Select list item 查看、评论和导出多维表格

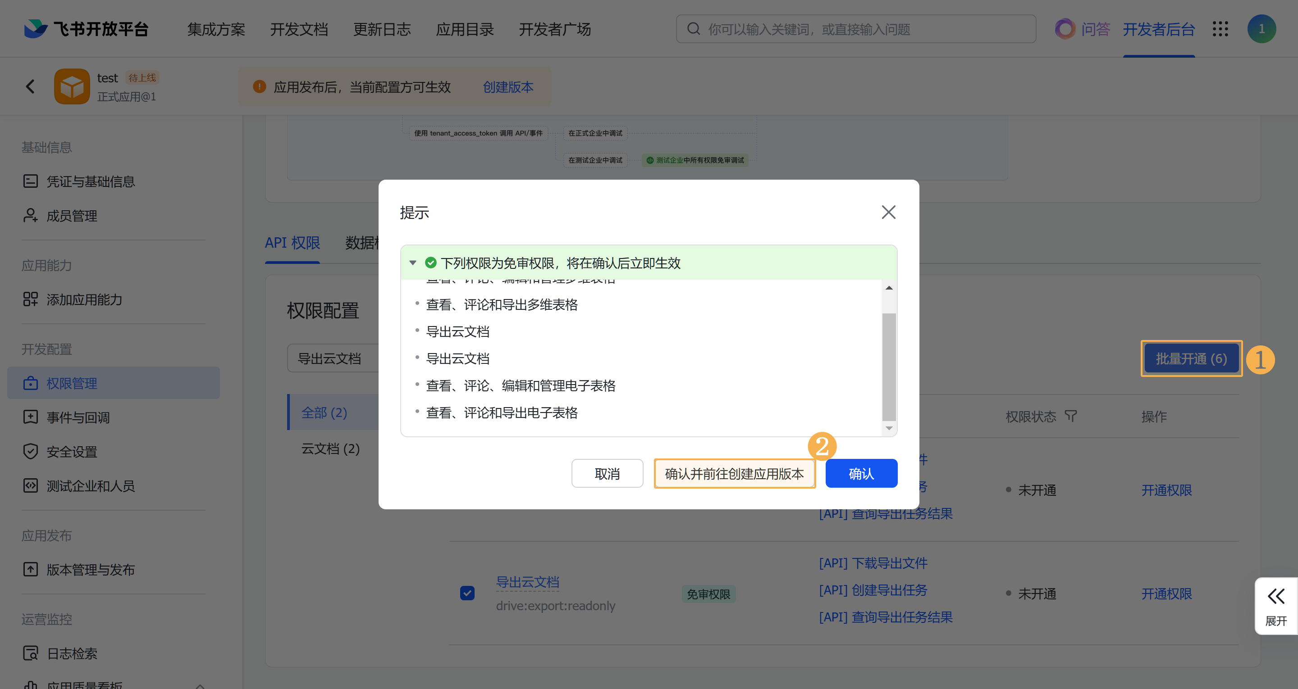[x=502, y=304]
